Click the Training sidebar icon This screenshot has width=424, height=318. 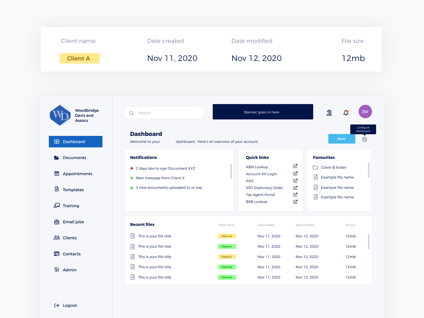coord(56,206)
